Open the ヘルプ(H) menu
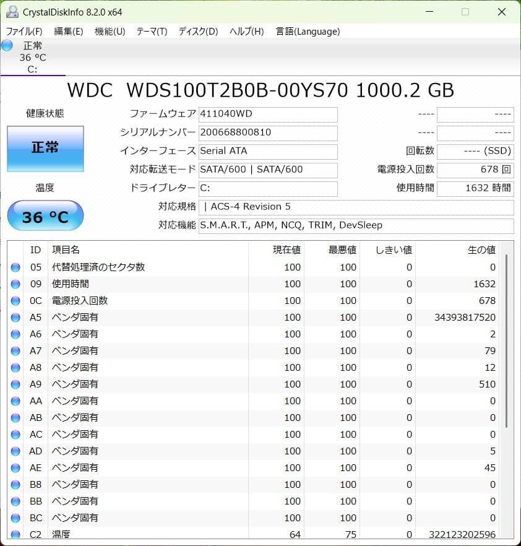Image resolution: width=521 pixels, height=546 pixels. point(247,32)
